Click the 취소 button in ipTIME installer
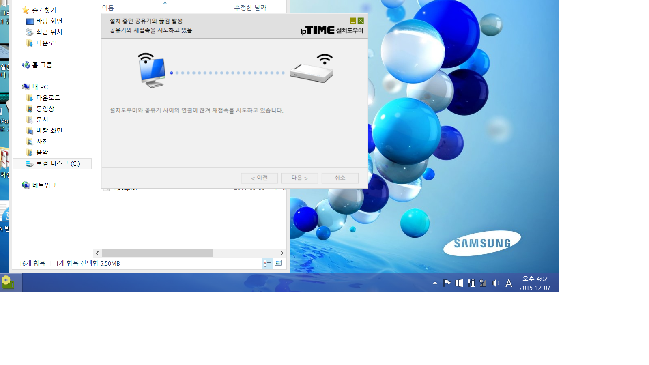The width and height of the screenshot is (649, 365). pyautogui.click(x=340, y=178)
